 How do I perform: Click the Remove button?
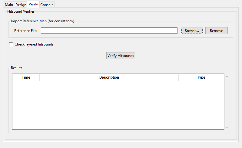click(216, 31)
